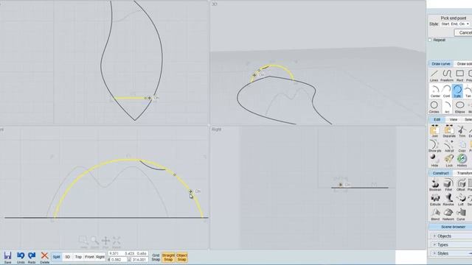Click the Redo icon
Image resolution: width=472 pixels, height=265 pixels.
click(32, 257)
